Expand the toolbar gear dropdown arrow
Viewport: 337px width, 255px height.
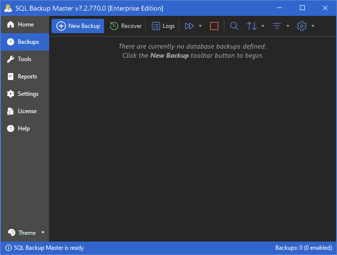(x=313, y=26)
